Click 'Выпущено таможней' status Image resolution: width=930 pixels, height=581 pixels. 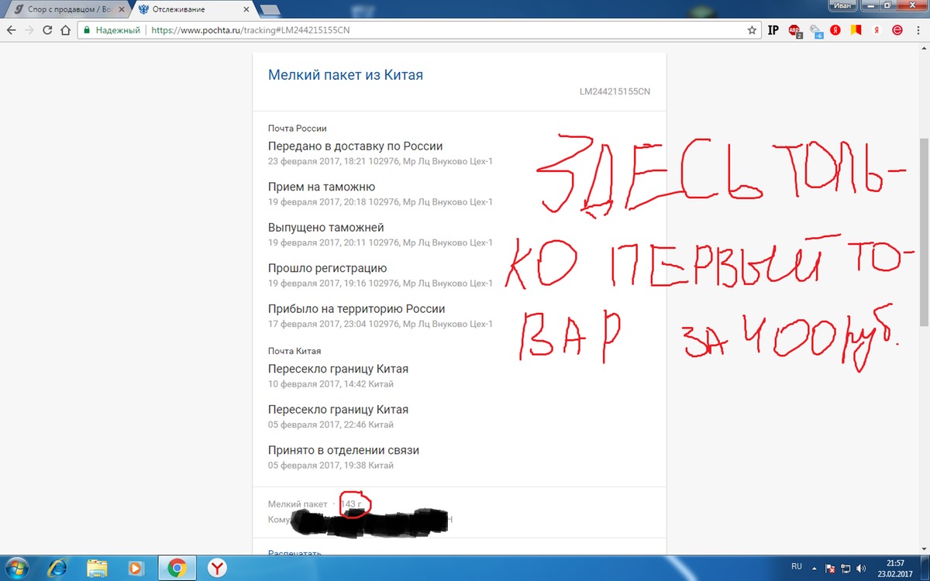325,228
